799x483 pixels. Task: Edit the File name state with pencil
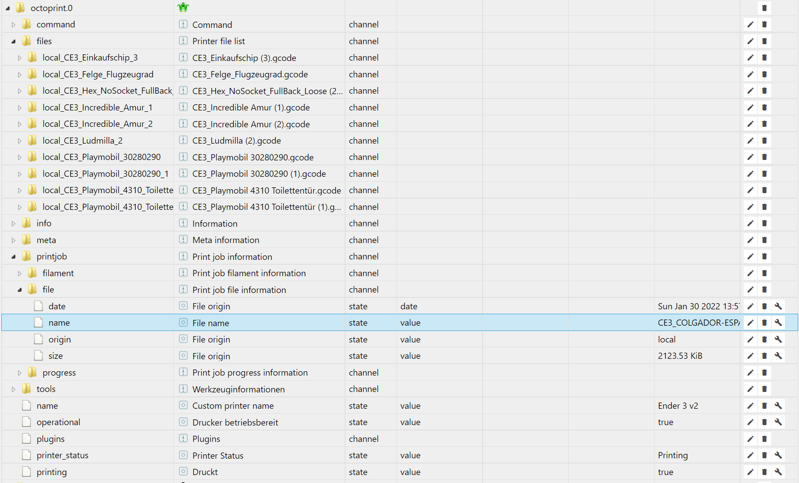750,323
